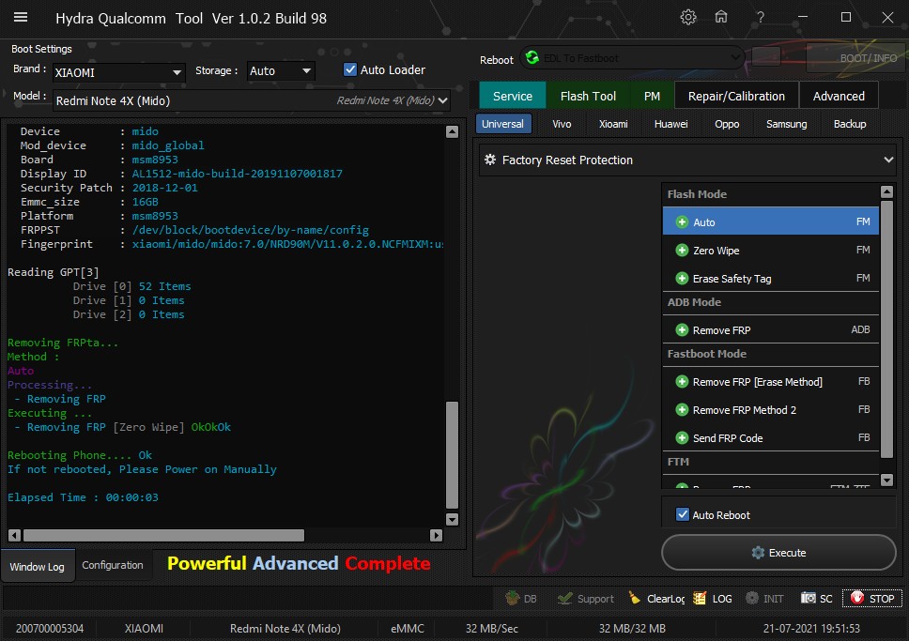Click the 'Elapsed Time : 00:00:03' log line
Image resolution: width=909 pixels, height=641 pixels.
[83, 497]
